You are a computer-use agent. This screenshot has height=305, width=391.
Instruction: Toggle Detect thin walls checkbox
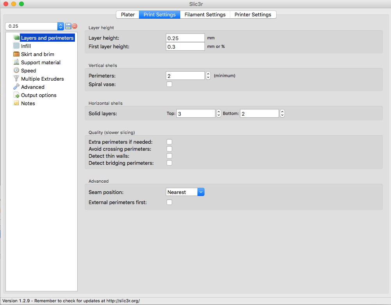tap(169, 156)
